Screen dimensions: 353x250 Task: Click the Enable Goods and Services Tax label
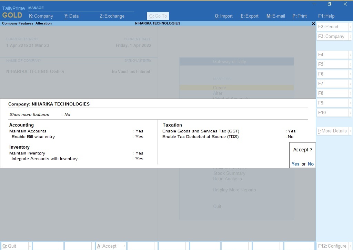pyautogui.click(x=201, y=131)
